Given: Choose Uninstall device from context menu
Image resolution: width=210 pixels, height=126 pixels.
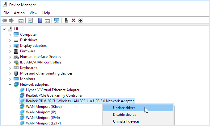Looking at the screenshot, I should [x=138, y=121].
